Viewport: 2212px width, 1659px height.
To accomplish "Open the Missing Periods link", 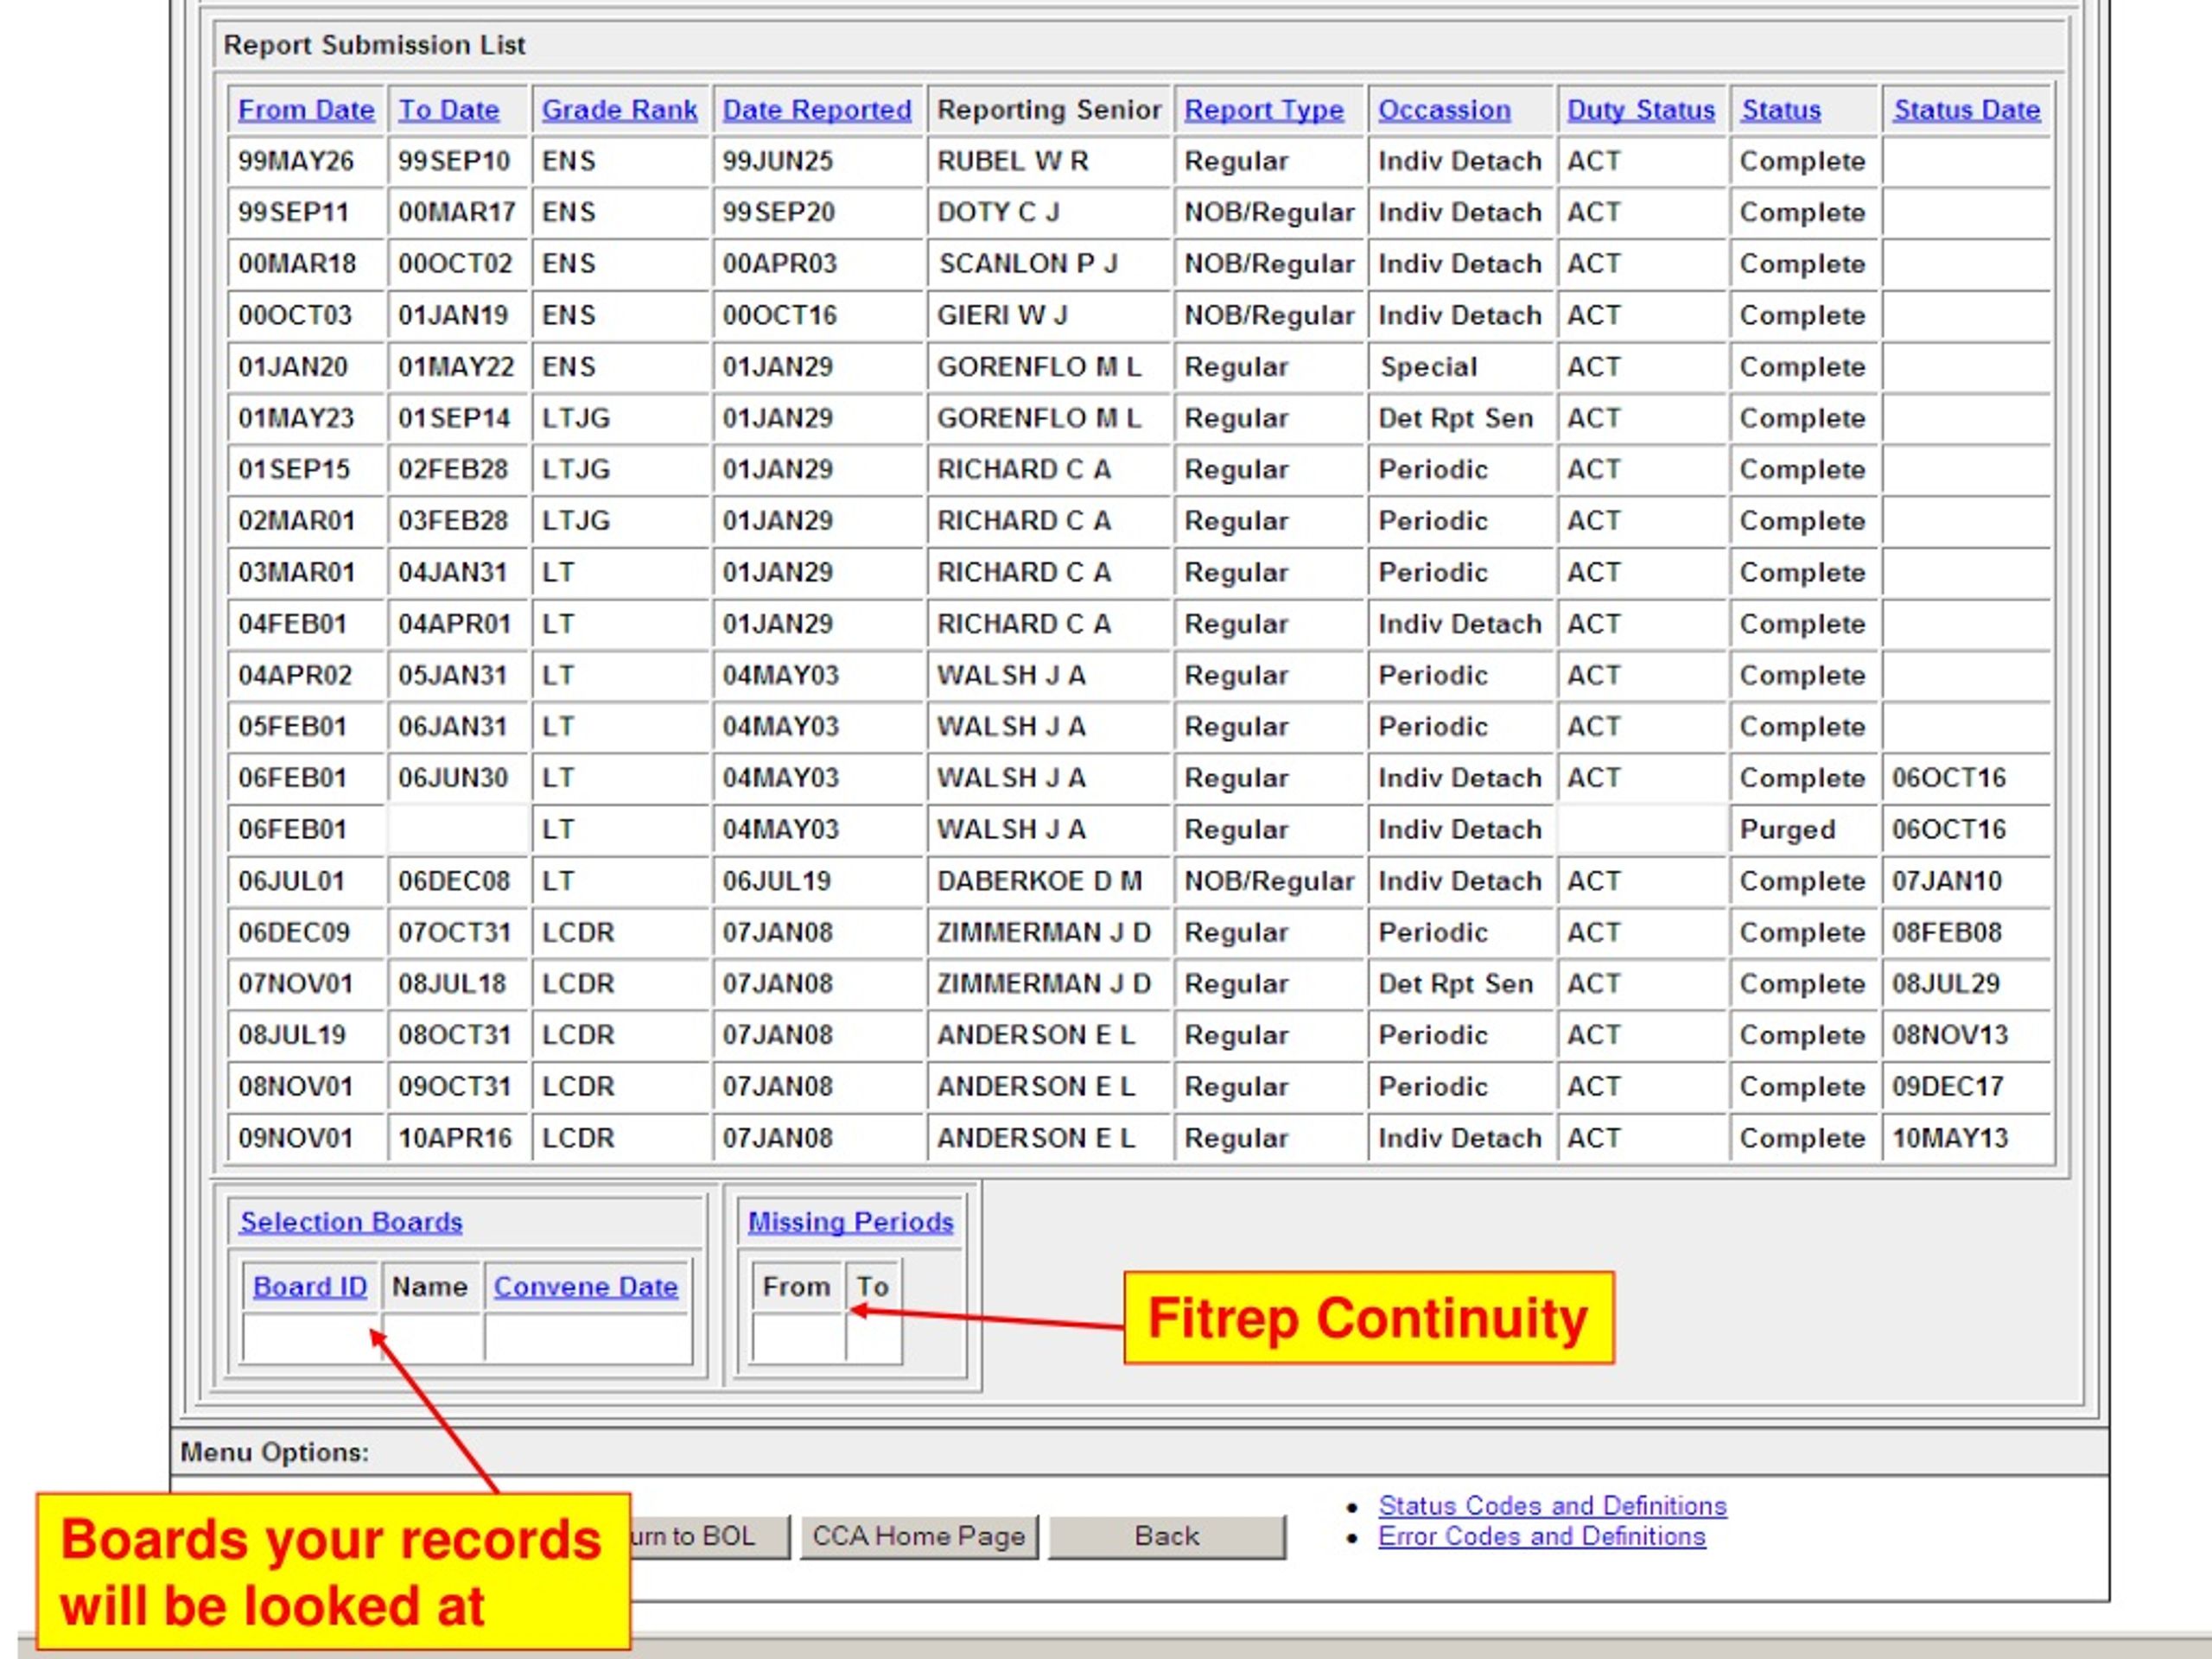I will pyautogui.click(x=851, y=1221).
